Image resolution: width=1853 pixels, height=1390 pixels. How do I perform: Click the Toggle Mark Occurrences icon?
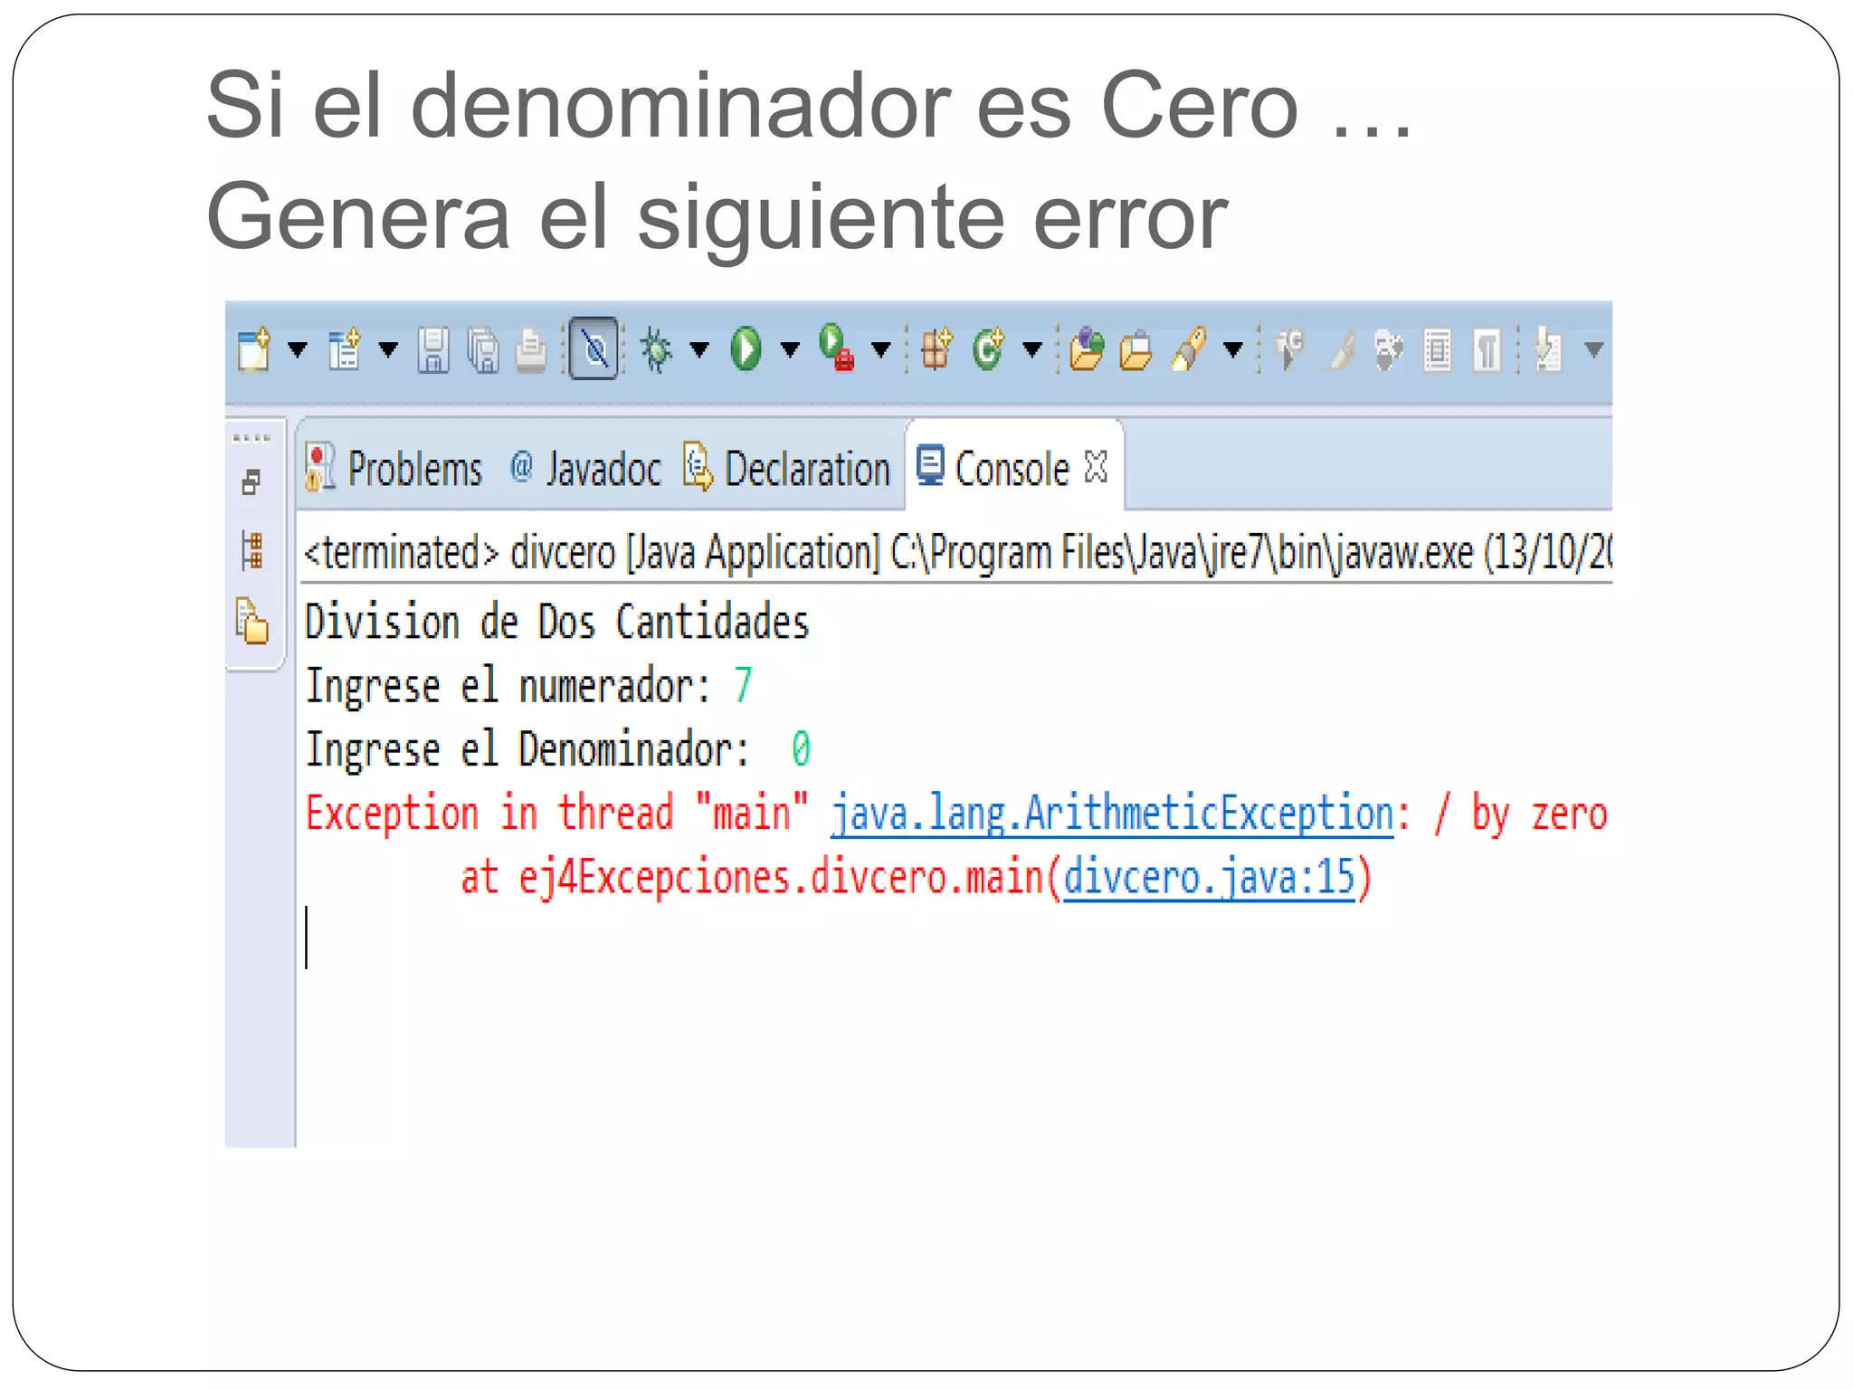point(1389,350)
